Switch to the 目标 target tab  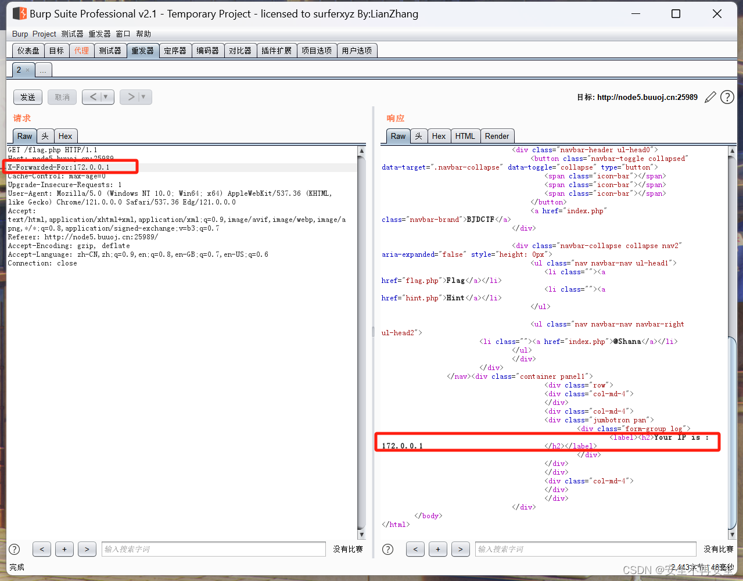pyautogui.click(x=56, y=51)
